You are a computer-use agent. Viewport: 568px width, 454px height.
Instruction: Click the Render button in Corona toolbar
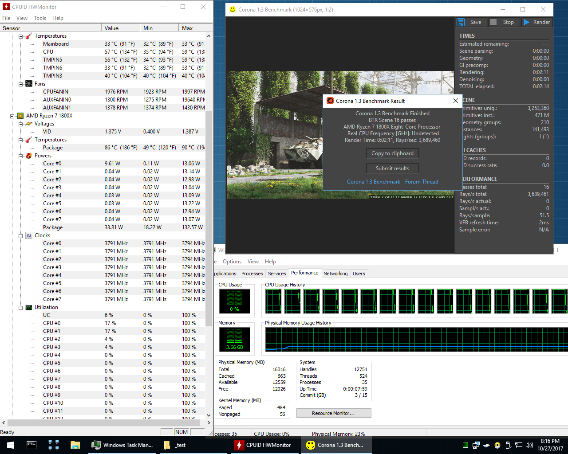pyautogui.click(x=536, y=22)
